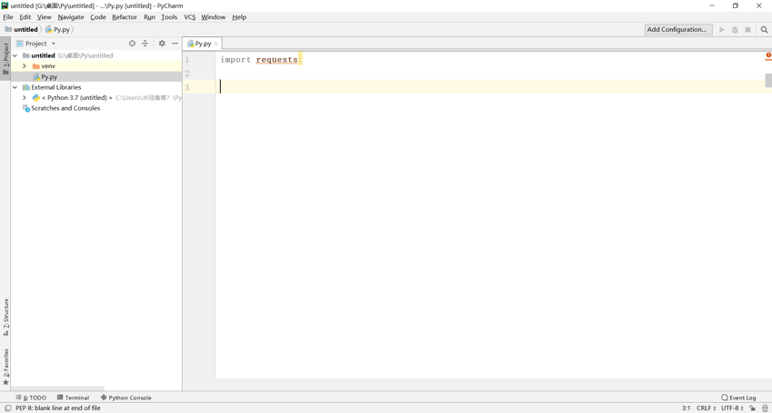Screen dimensions: 772x413
Task: Toggle tool window bars icon in status bar
Action: tap(7, 408)
